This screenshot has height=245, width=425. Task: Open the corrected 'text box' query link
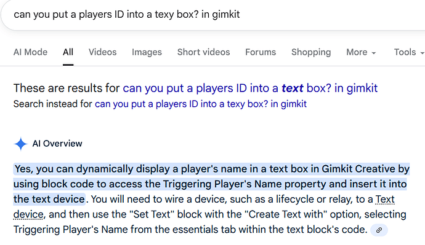tap(250, 88)
